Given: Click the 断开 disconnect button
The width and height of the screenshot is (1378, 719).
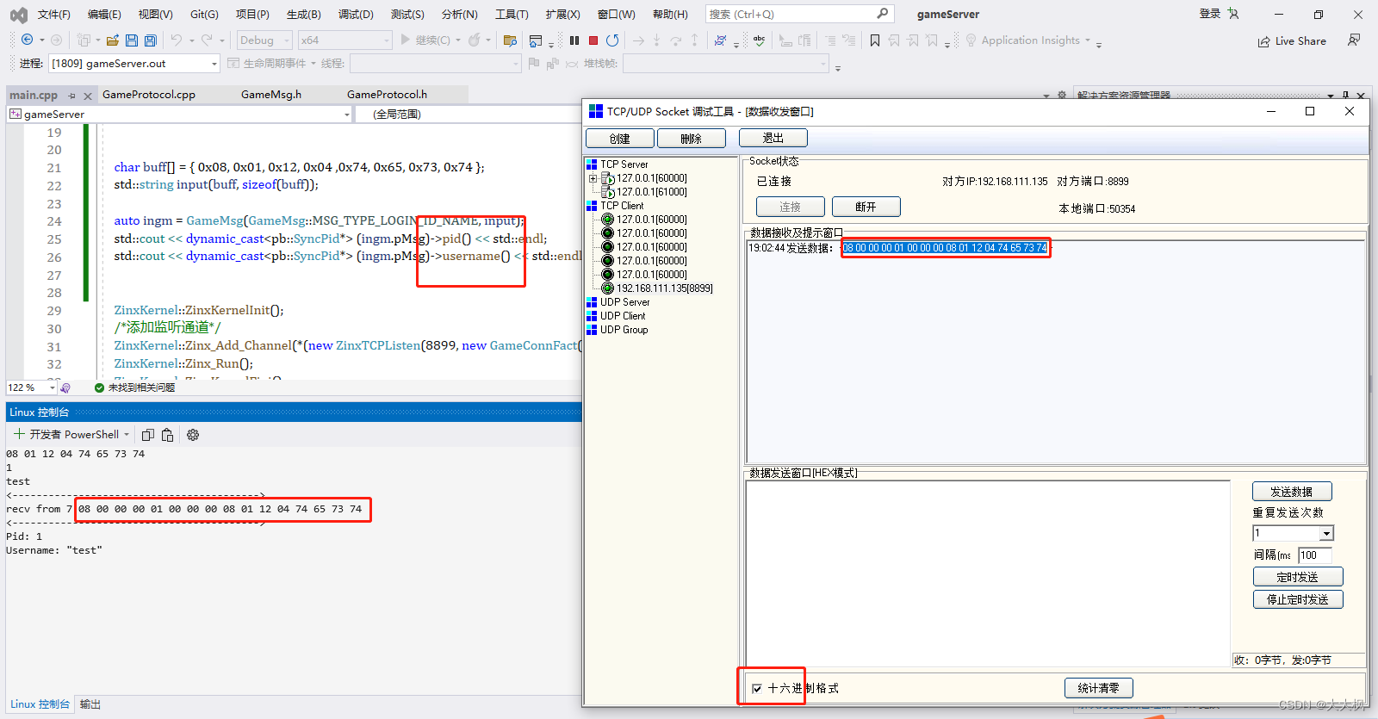Looking at the screenshot, I should click(x=866, y=207).
